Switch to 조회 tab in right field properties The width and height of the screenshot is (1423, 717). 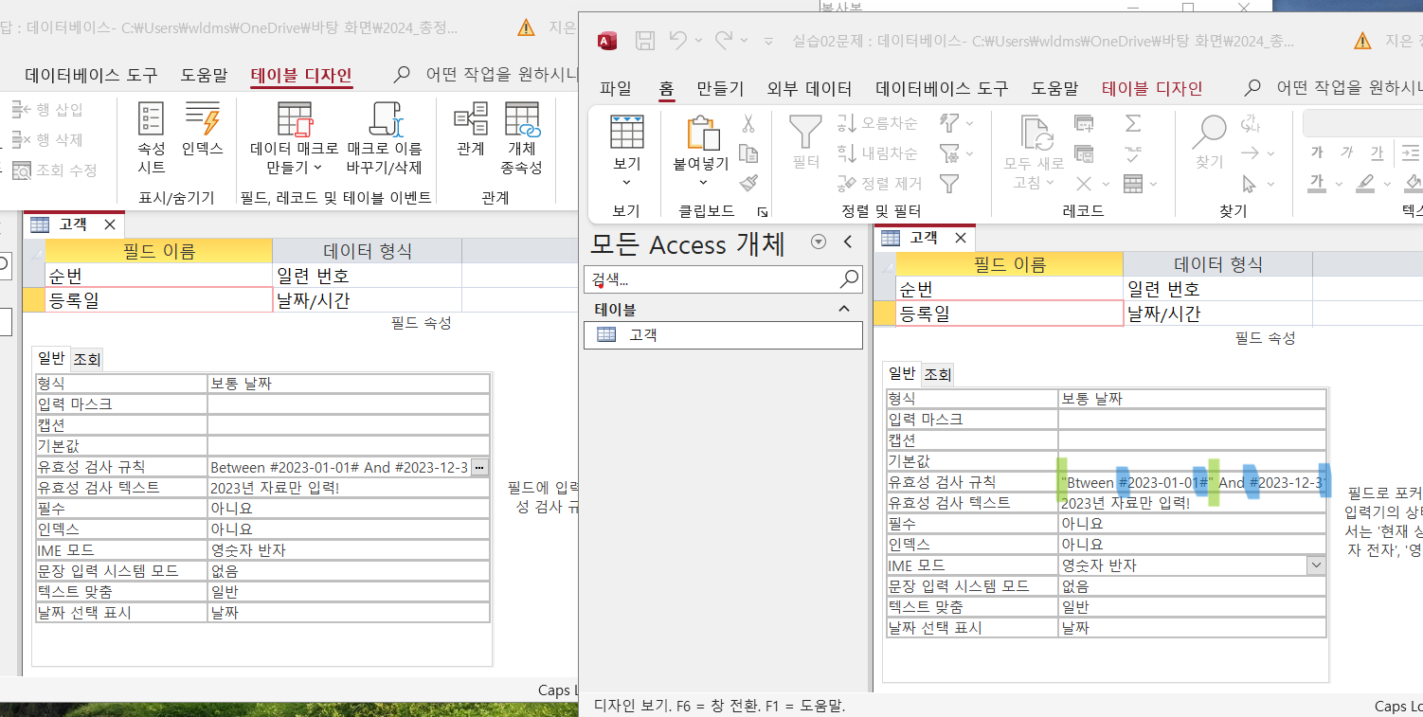[x=938, y=374]
